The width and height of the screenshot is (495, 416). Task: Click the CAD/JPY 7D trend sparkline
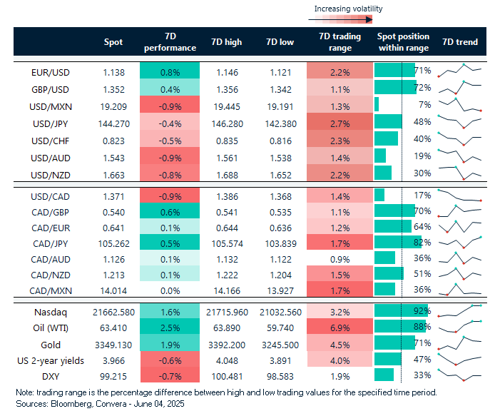tap(459, 243)
